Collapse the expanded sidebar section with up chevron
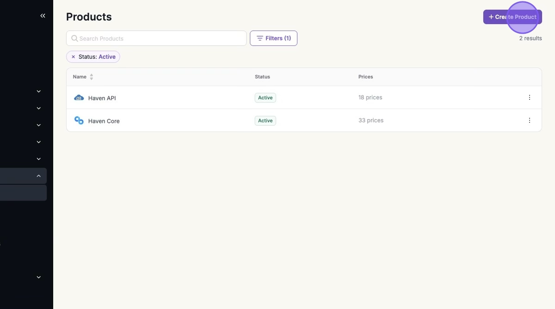 coord(39,176)
